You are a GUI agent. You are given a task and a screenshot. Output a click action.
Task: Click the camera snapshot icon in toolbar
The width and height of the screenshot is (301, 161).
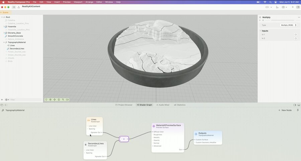tap(283, 7)
